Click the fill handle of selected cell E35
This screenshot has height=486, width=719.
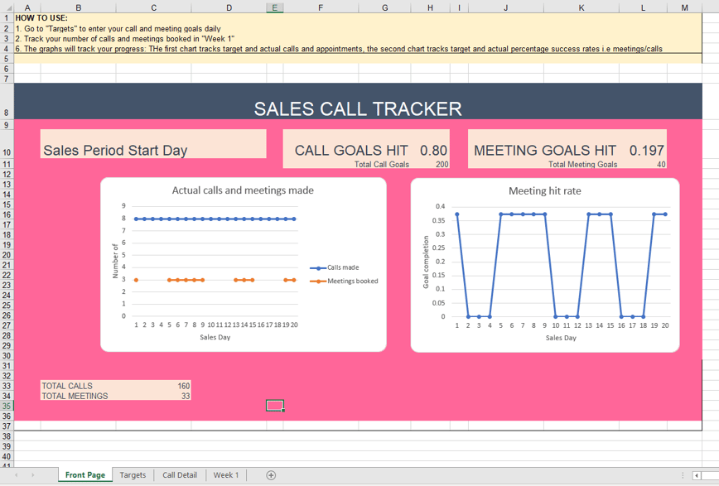pos(283,411)
